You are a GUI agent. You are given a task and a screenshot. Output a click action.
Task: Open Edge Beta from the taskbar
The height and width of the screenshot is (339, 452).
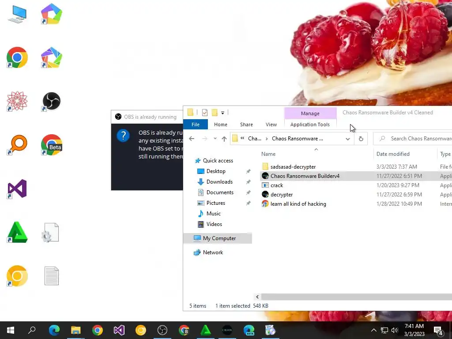[249, 330]
